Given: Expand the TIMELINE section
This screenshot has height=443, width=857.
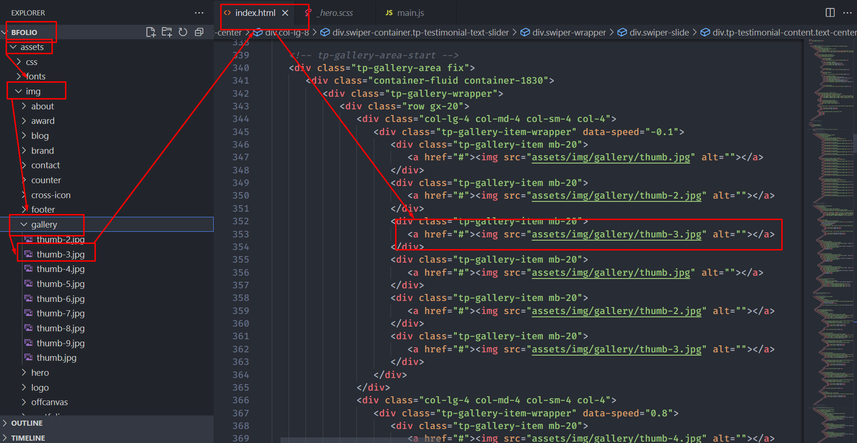Looking at the screenshot, I should tap(28, 438).
